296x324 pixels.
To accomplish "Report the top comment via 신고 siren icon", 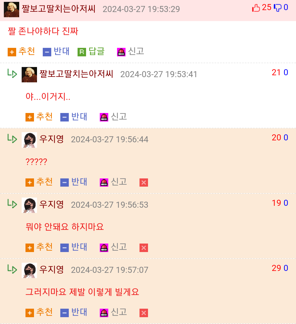I will click(130, 51).
